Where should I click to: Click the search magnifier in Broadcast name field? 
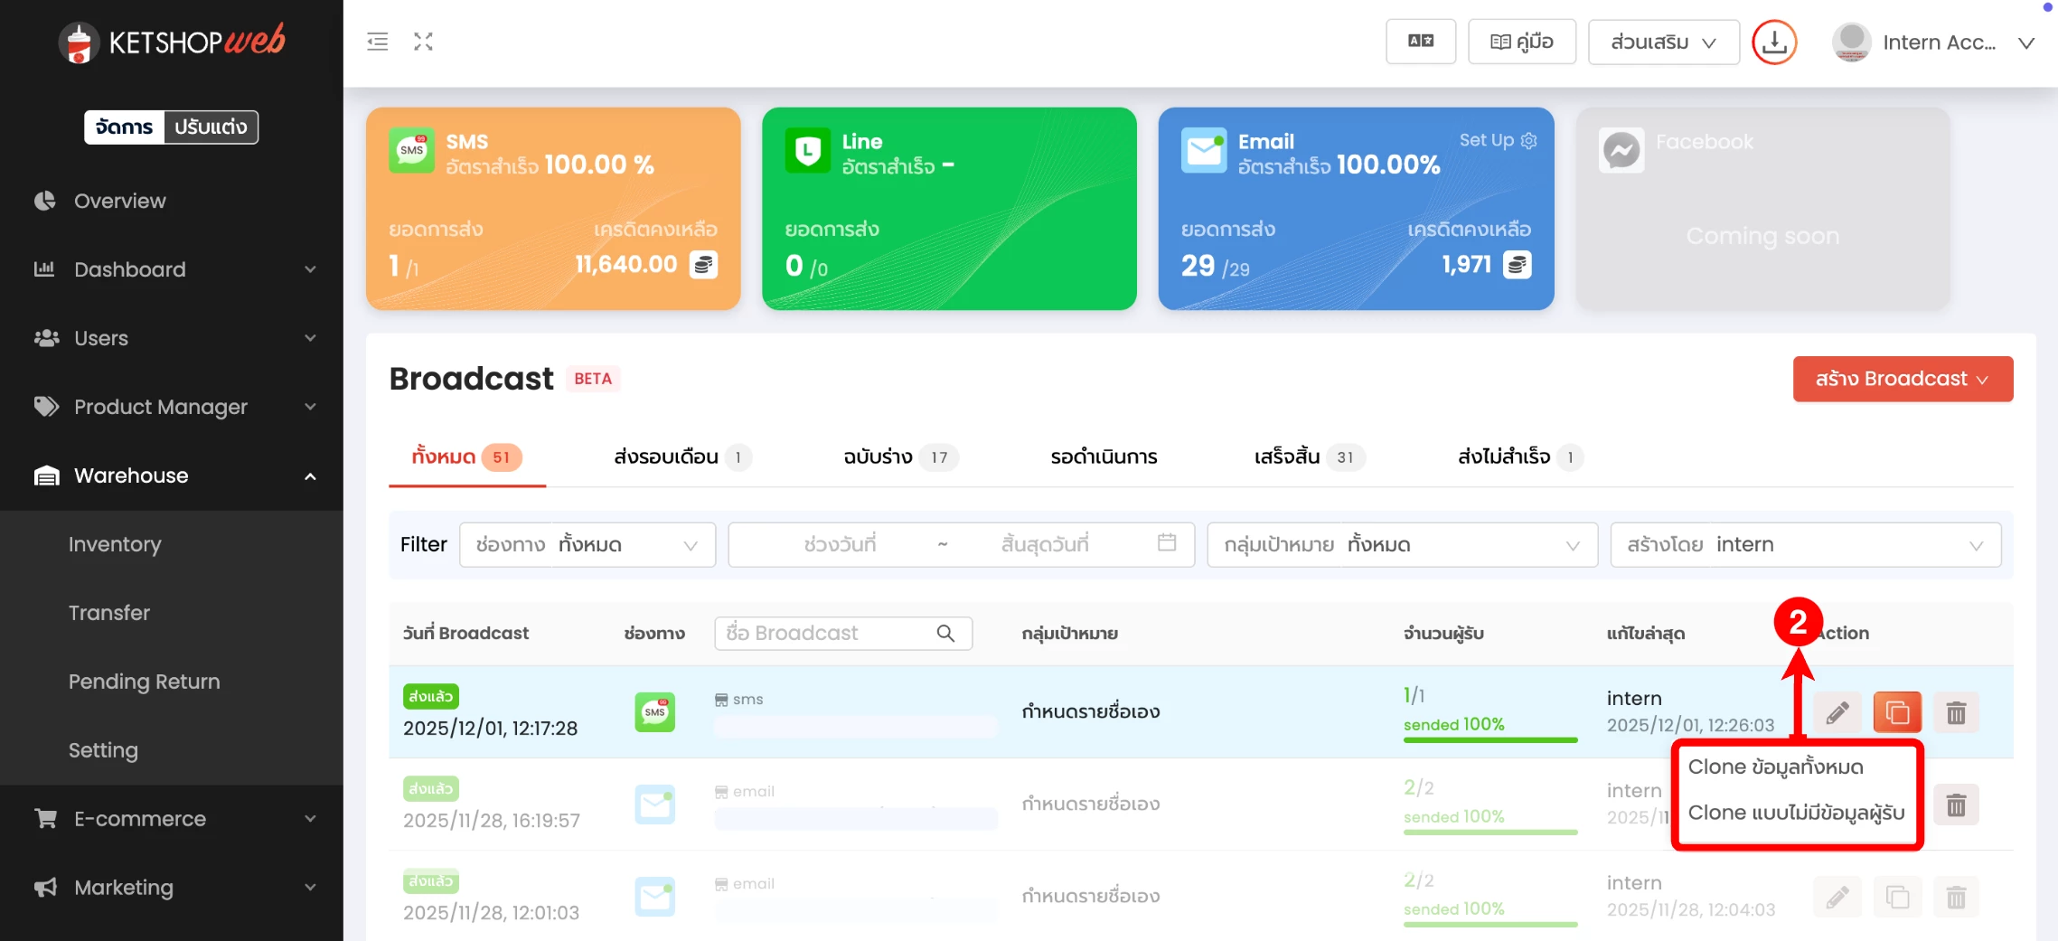tap(945, 633)
